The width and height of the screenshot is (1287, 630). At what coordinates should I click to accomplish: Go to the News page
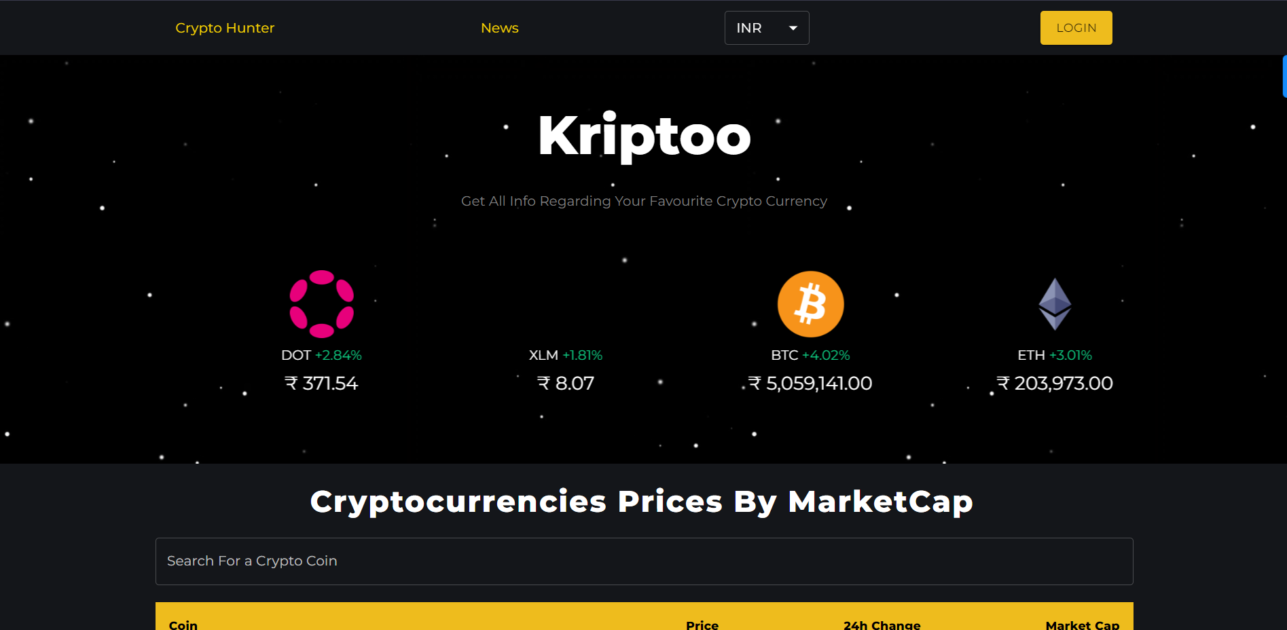(499, 28)
